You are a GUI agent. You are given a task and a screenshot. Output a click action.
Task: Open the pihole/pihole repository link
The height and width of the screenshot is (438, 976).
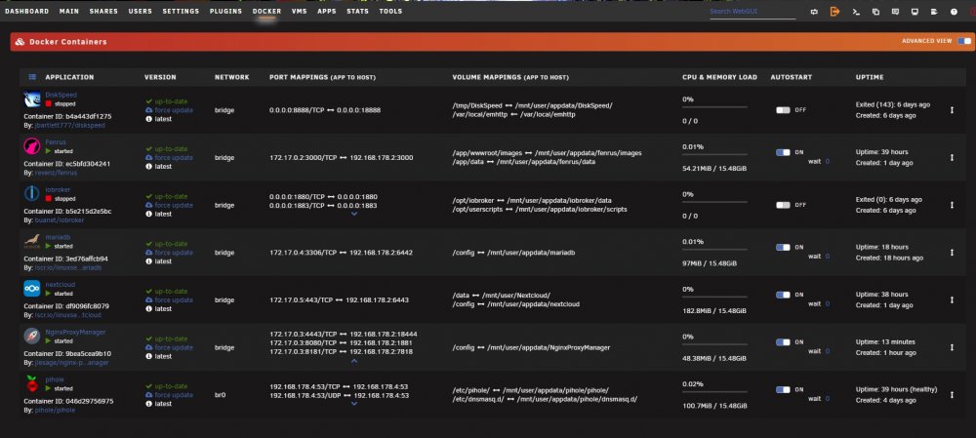55,410
